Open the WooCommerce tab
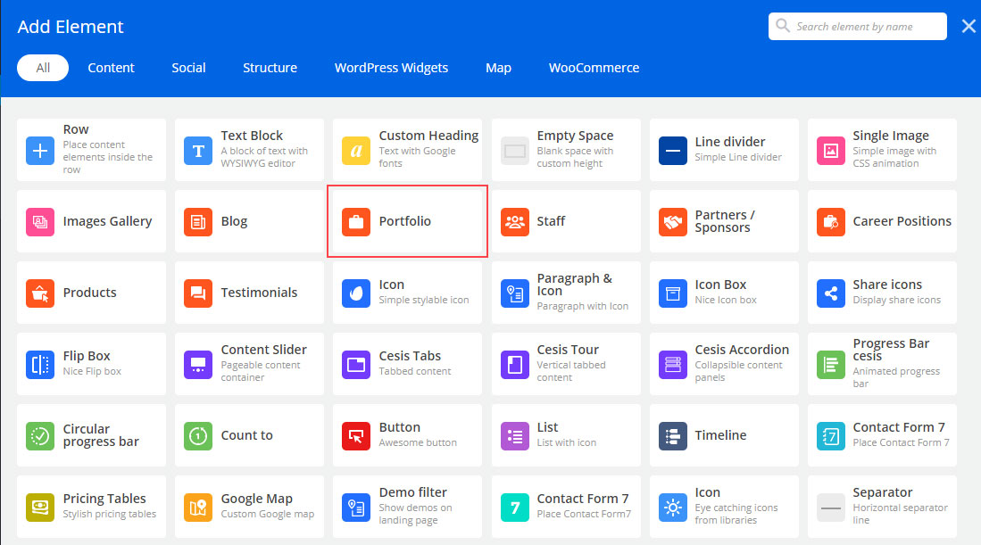Viewport: 981px width, 545px height. (x=594, y=68)
